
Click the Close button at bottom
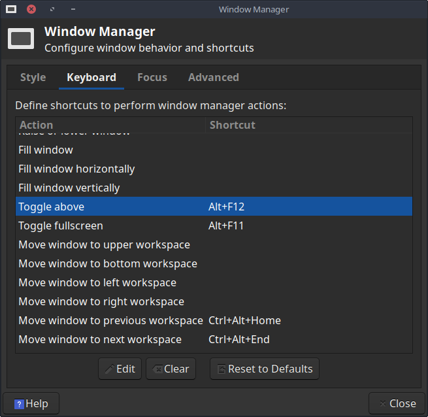click(397, 403)
